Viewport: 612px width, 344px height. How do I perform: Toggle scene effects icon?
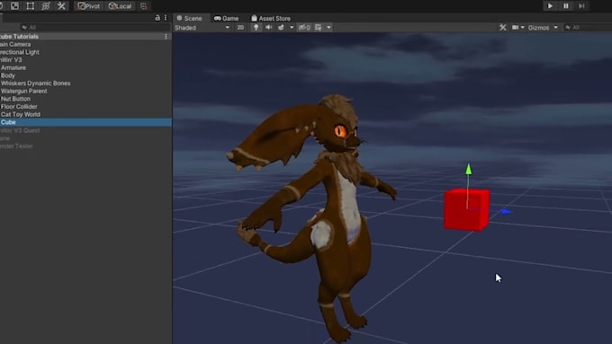pos(281,27)
